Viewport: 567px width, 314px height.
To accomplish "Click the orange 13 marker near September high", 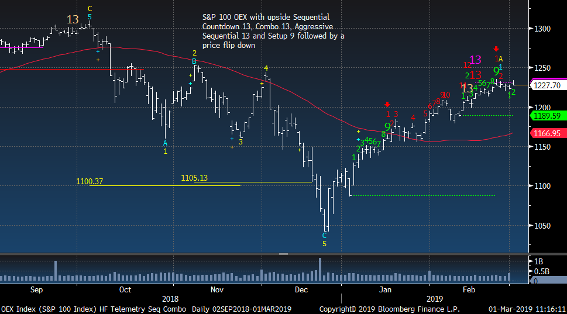I will 73,19.
